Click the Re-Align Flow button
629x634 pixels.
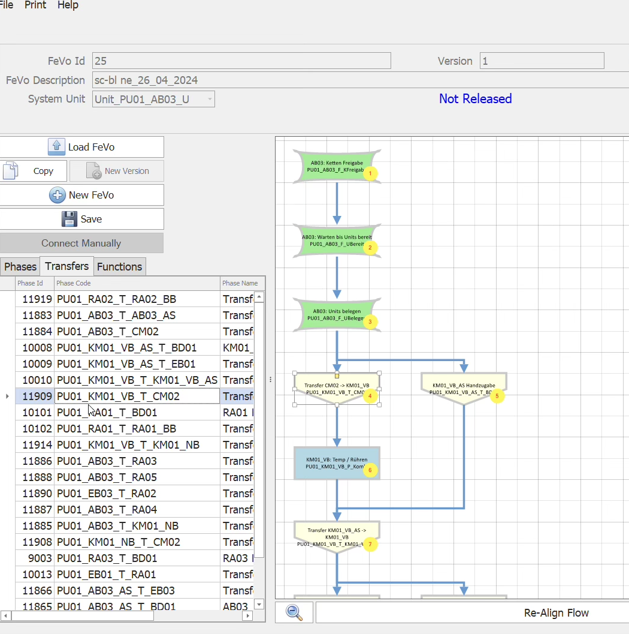click(473, 612)
